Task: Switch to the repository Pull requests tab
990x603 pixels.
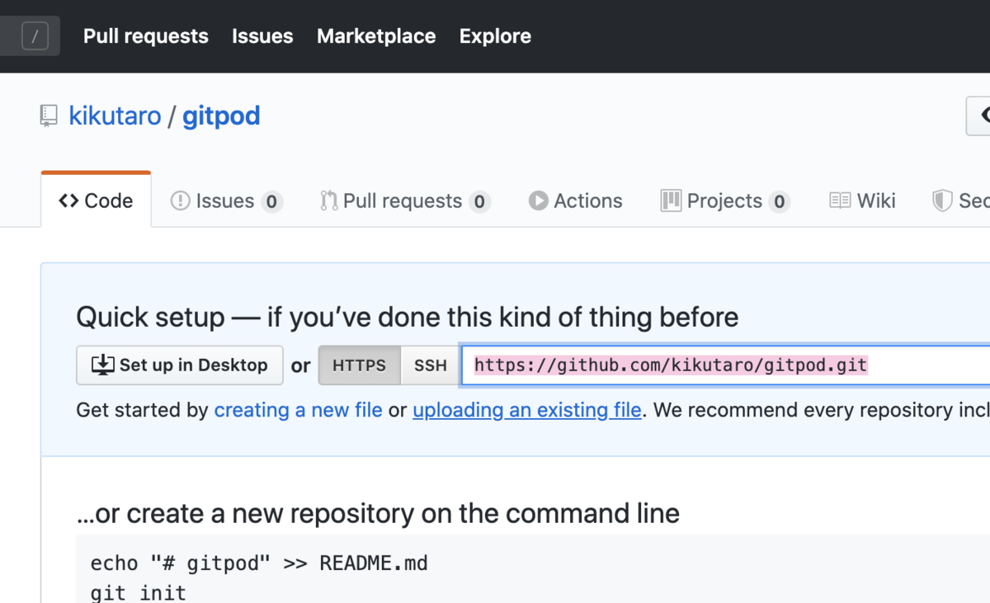Action: pyautogui.click(x=405, y=200)
